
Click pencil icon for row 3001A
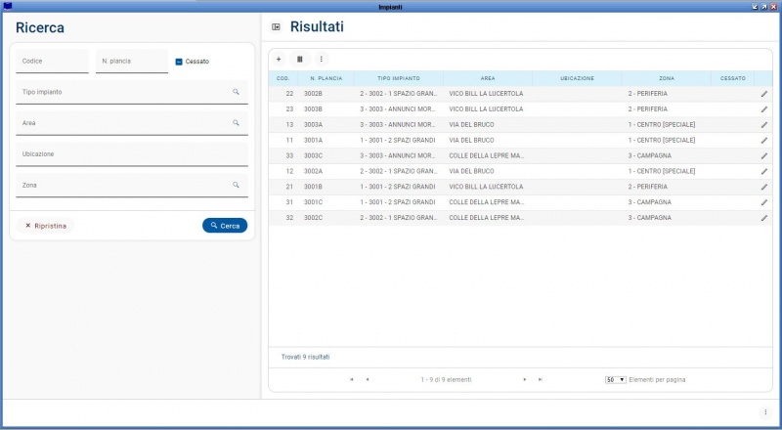pyautogui.click(x=764, y=141)
